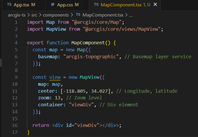Click id="viewDiv" attribute in the JSX

point(82,125)
